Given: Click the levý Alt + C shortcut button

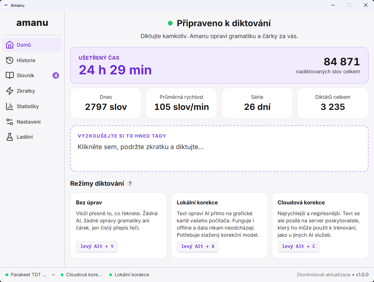Looking at the screenshot, I should click(298, 246).
